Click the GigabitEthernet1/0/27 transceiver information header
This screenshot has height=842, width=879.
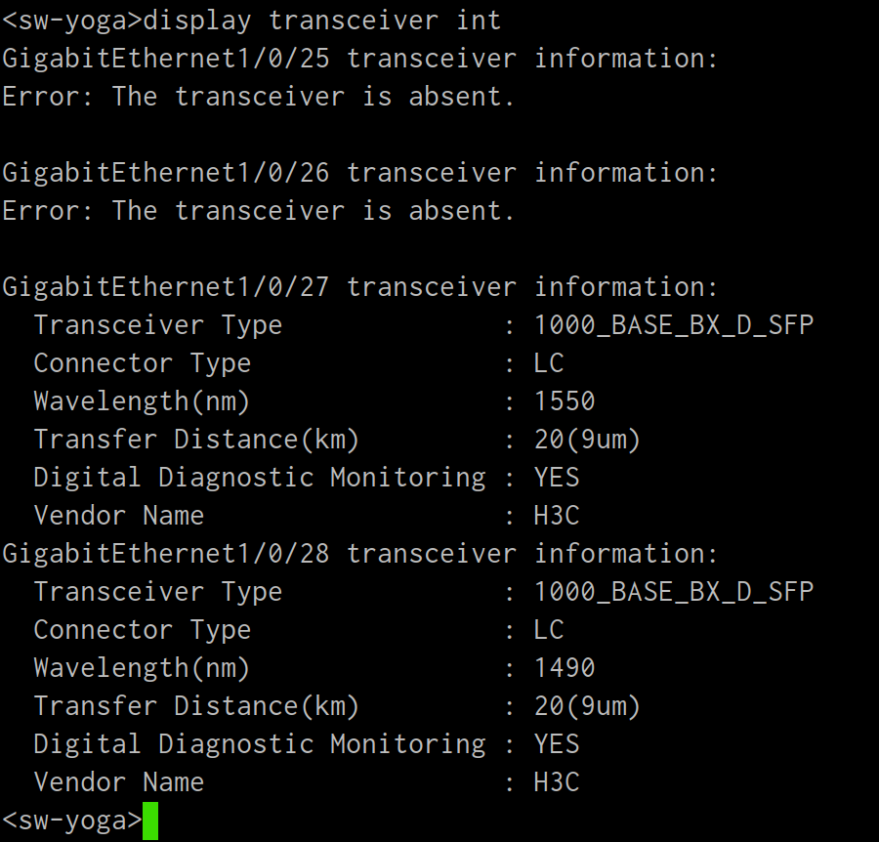coord(359,287)
